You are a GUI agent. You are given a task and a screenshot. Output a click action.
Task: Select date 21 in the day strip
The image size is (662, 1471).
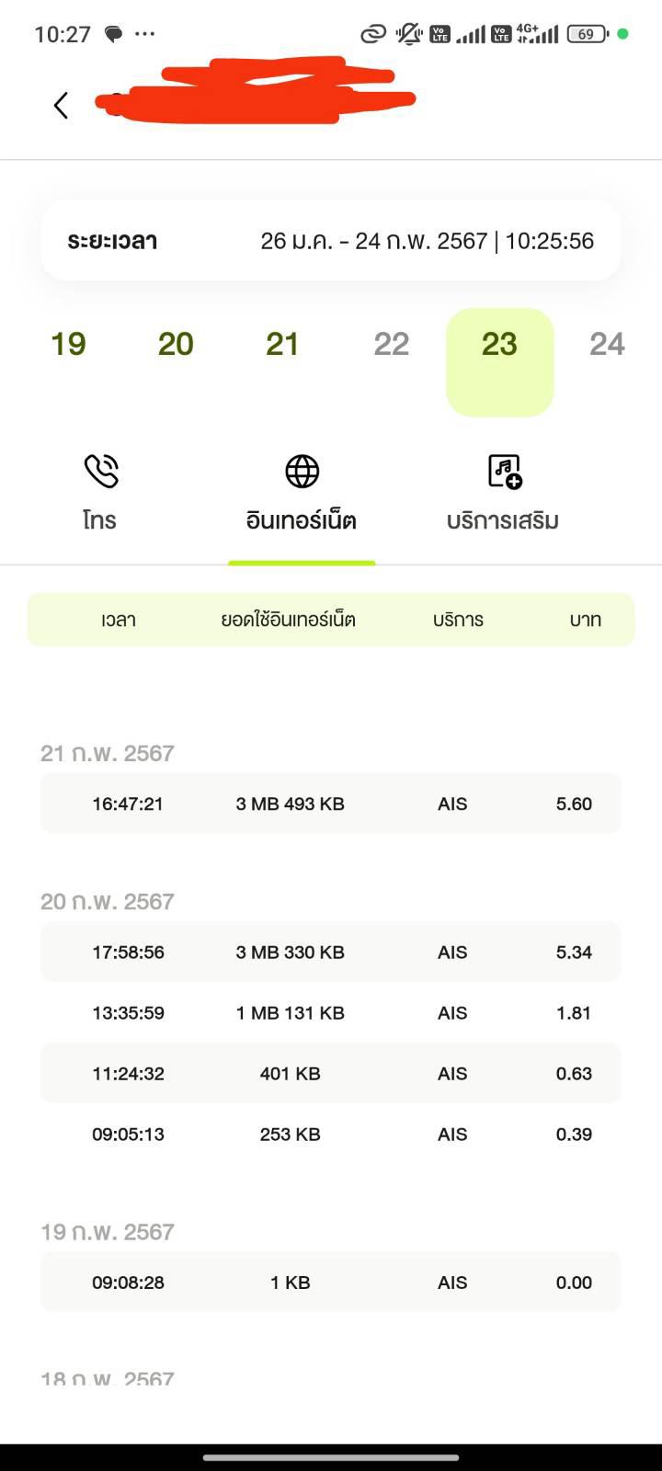coord(282,345)
